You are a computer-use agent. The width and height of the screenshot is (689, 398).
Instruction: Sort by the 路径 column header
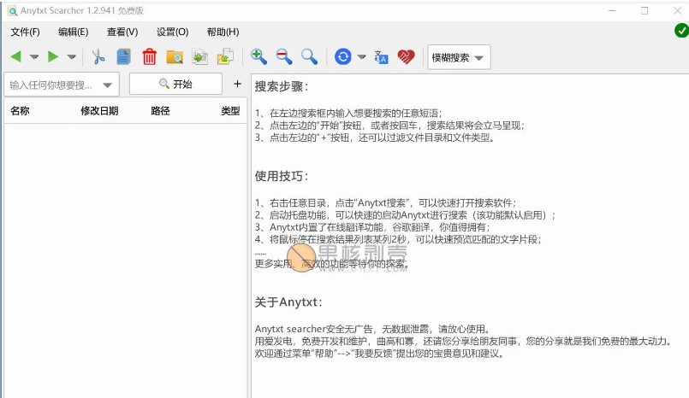tap(160, 111)
